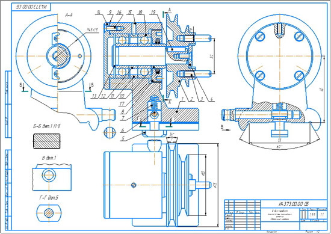Click the 60° angle dimension on right view
The image size is (331, 234).
coord(279,146)
